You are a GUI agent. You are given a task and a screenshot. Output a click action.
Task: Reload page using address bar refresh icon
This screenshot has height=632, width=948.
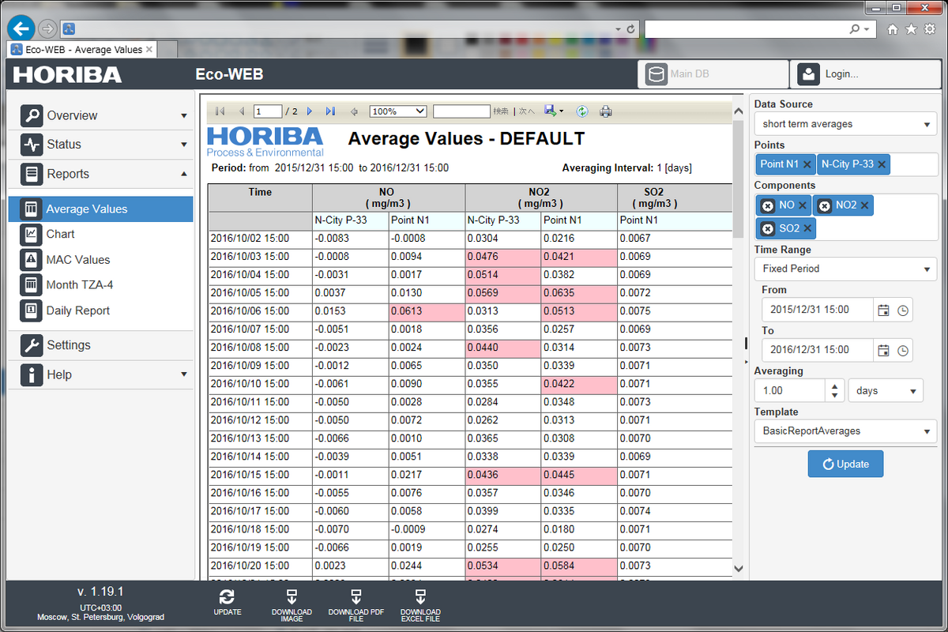[630, 29]
